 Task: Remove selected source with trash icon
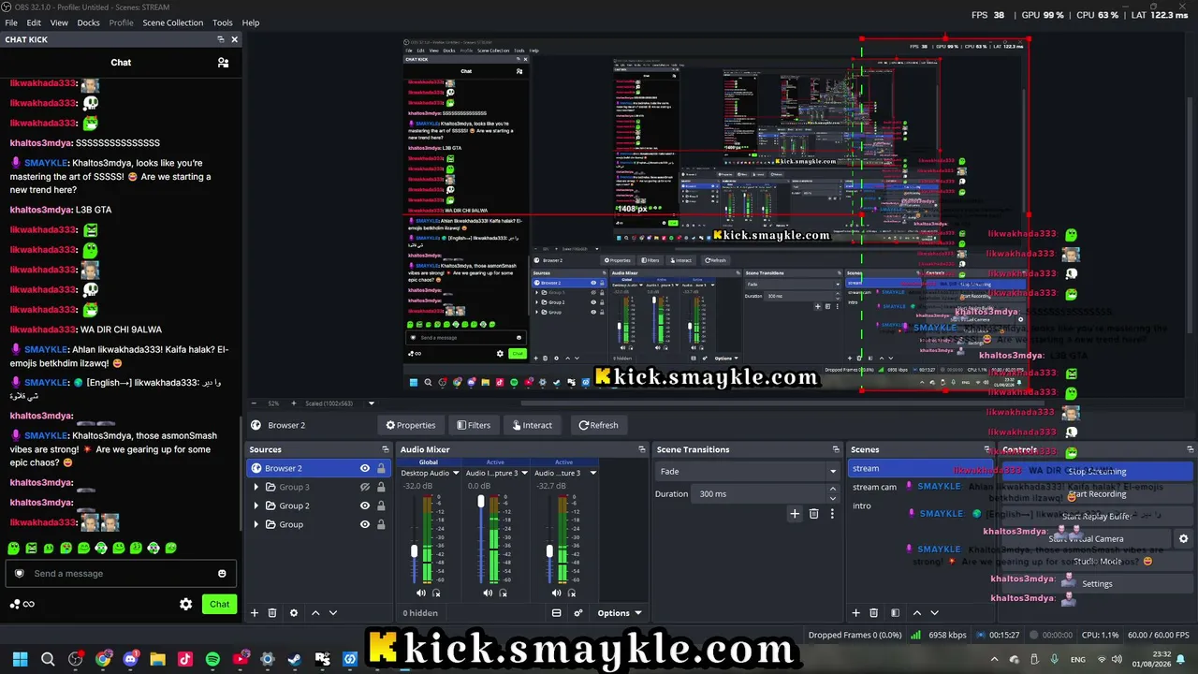coord(272,613)
